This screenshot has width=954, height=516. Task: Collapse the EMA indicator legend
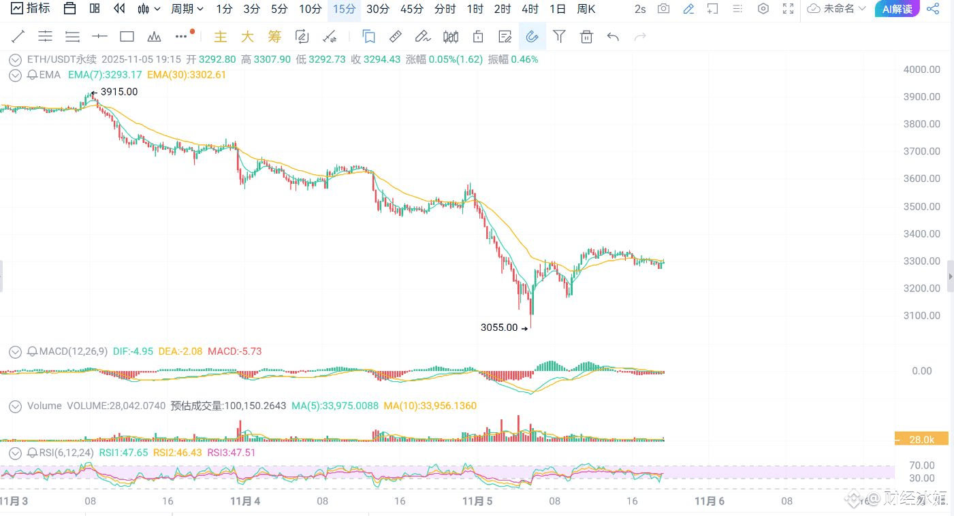(15, 75)
